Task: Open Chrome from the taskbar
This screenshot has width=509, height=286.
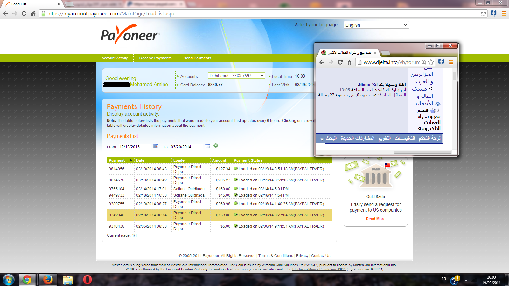Action: click(x=27, y=280)
